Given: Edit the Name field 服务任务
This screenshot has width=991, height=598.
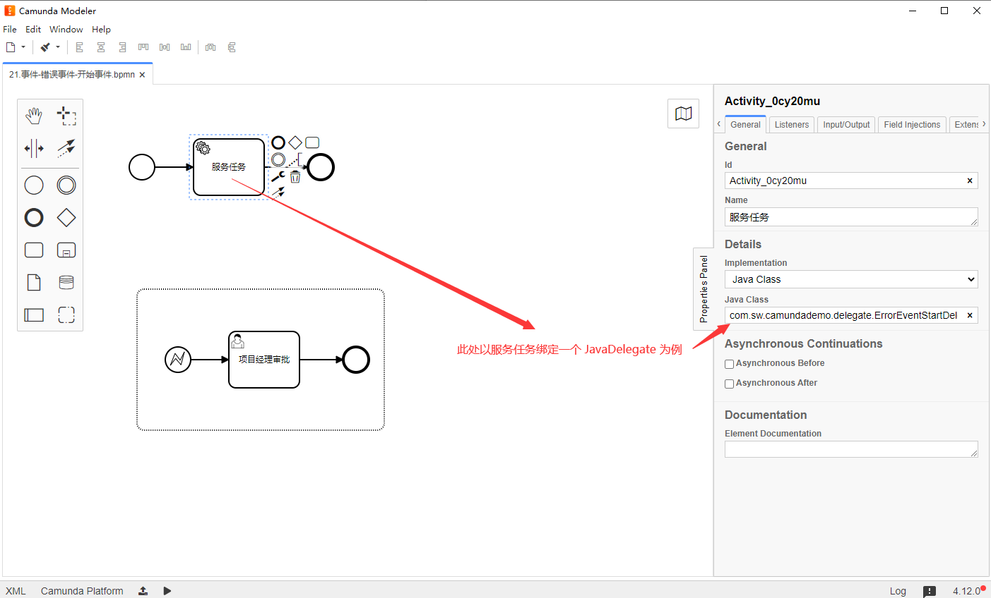Looking at the screenshot, I should point(851,217).
